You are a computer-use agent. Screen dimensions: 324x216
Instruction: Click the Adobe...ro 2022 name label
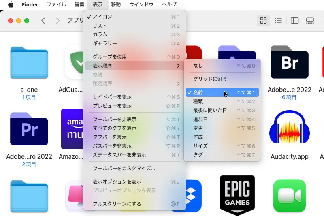coord(29,156)
